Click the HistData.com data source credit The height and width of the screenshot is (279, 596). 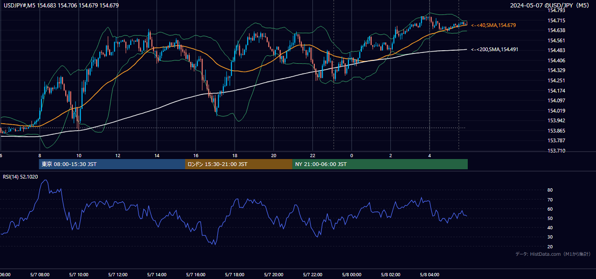tap(553, 254)
